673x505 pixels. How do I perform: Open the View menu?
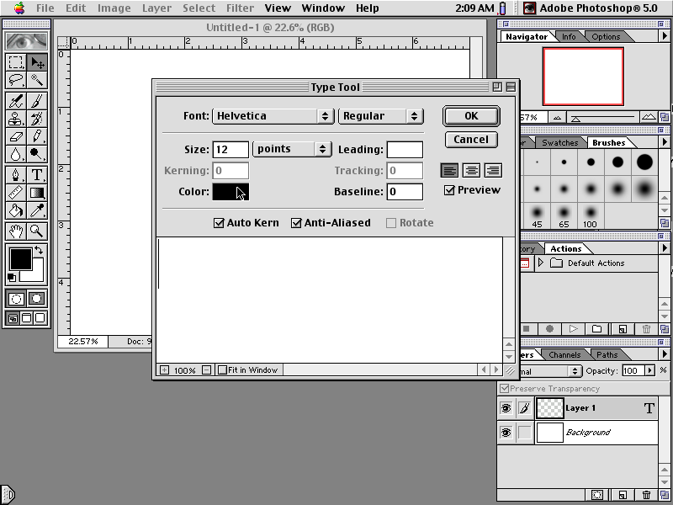278,8
